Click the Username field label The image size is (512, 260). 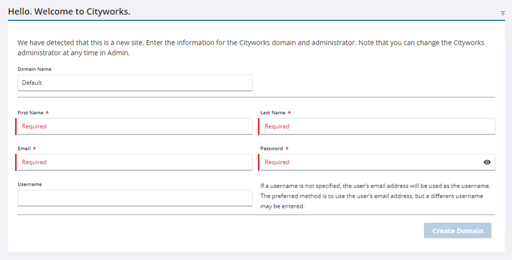coord(29,184)
